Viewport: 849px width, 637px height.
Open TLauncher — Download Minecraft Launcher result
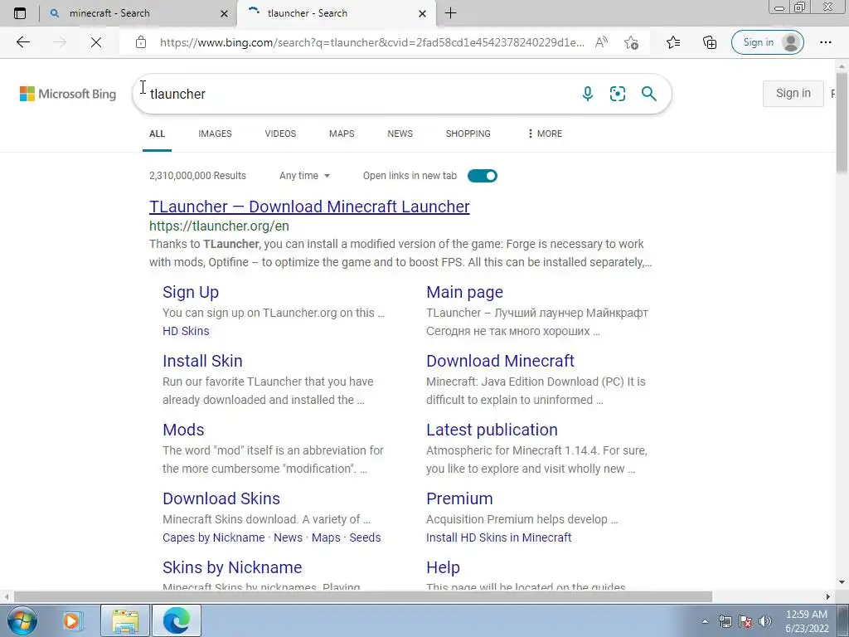[310, 207]
